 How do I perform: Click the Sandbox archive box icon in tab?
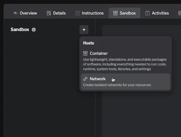pos(115,13)
